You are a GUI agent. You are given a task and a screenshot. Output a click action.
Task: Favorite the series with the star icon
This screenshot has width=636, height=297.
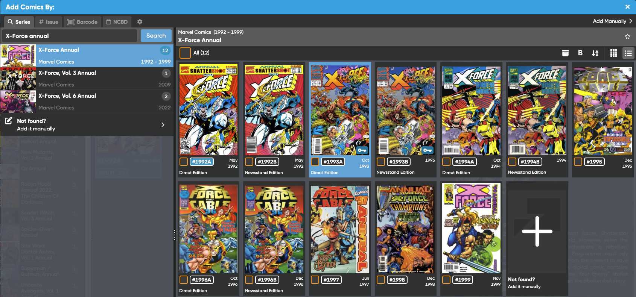point(627,36)
